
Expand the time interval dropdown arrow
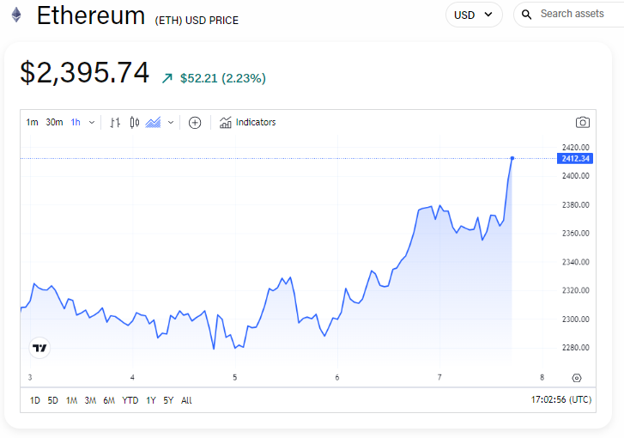(x=92, y=123)
